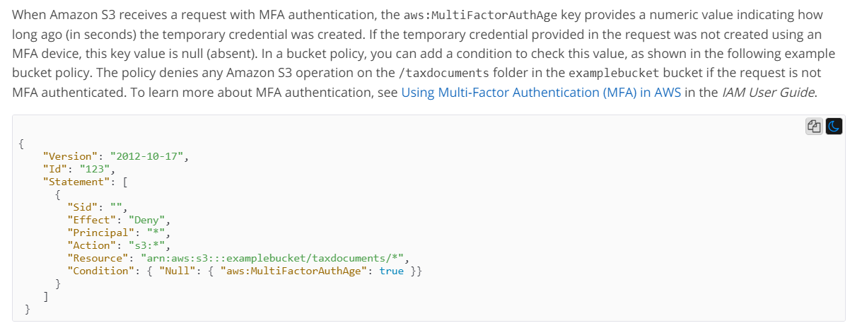Click the "Null" condition operator
The height and width of the screenshot is (328, 850).
[x=177, y=270]
